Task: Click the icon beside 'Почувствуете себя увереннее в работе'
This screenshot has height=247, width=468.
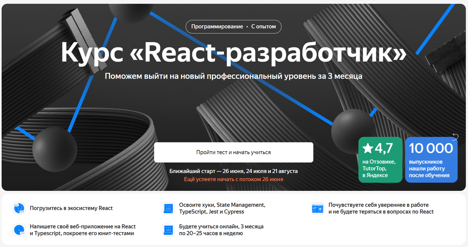Action: [x=317, y=208]
